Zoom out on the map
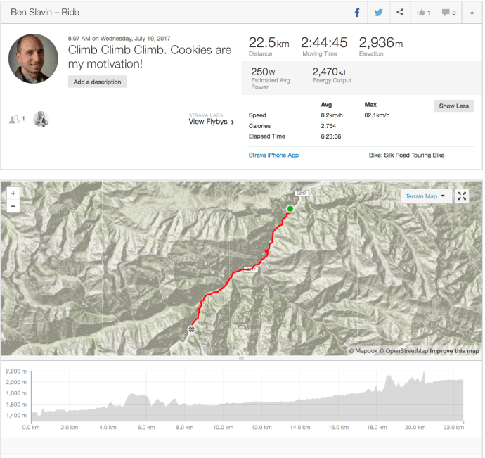 pyautogui.click(x=13, y=206)
